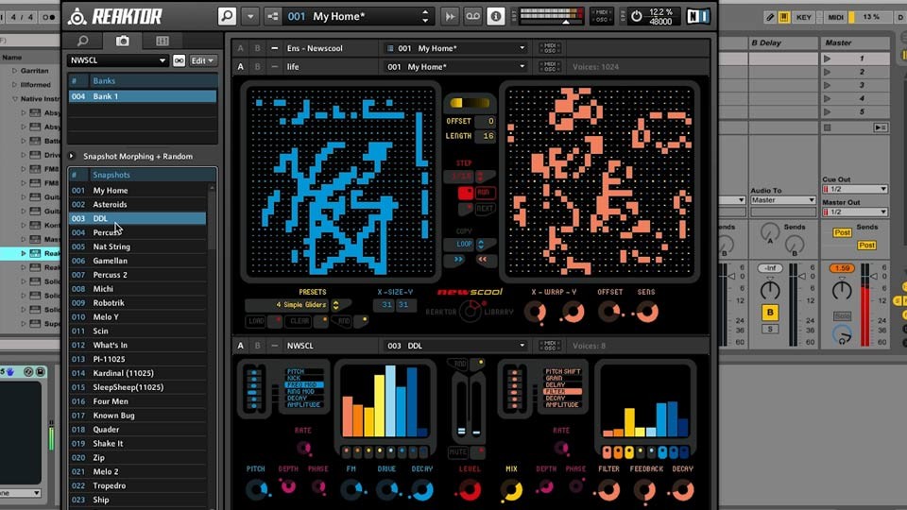Select Bank 1 in the Banks list

tap(143, 96)
